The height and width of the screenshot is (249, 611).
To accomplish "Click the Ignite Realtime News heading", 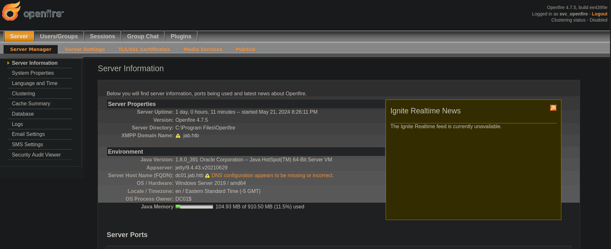I will pyautogui.click(x=425, y=111).
